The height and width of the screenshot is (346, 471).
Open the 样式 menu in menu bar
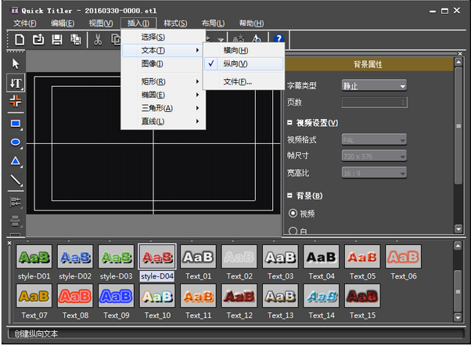[x=175, y=23]
